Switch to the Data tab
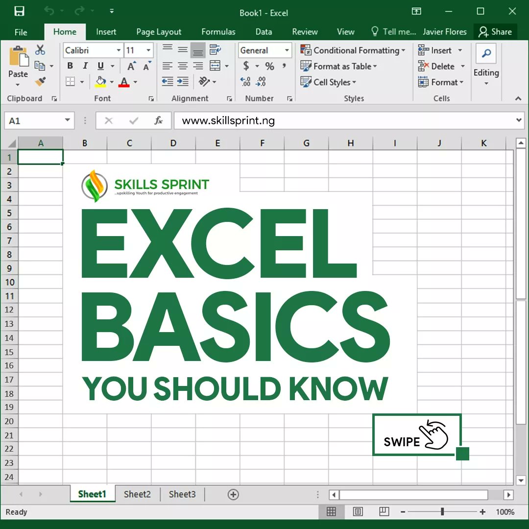This screenshot has width=529, height=529. pyautogui.click(x=264, y=32)
